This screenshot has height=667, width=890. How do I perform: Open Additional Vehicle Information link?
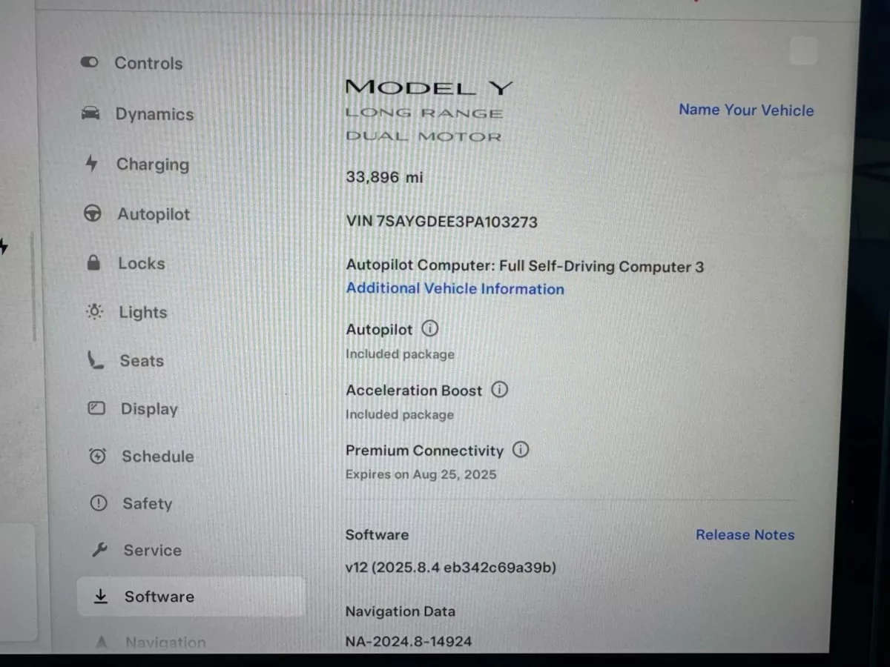[455, 289]
